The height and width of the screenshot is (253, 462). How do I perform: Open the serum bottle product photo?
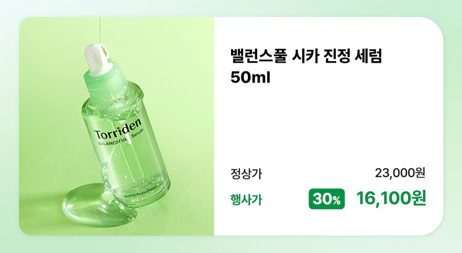117,126
